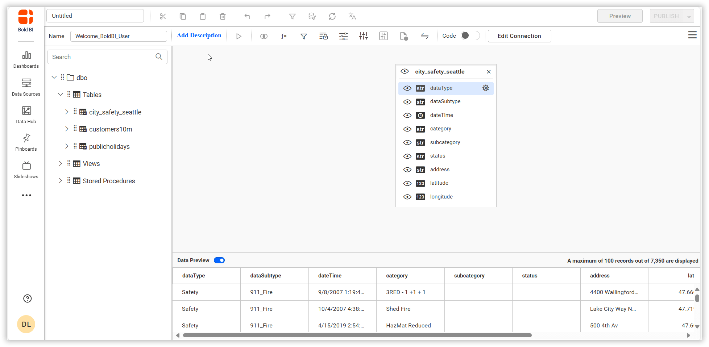Click the Delete trash icon
The image size is (709, 347).
point(223,16)
